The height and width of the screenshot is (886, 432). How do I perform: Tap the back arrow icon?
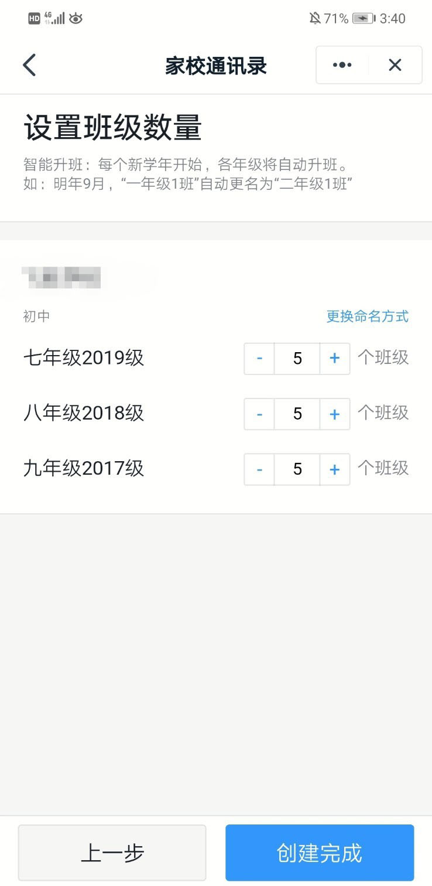(x=29, y=65)
